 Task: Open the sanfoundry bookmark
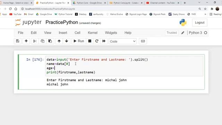point(96,14)
